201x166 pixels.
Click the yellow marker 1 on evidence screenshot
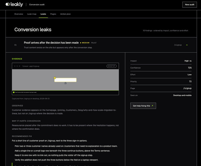pos(55,78)
